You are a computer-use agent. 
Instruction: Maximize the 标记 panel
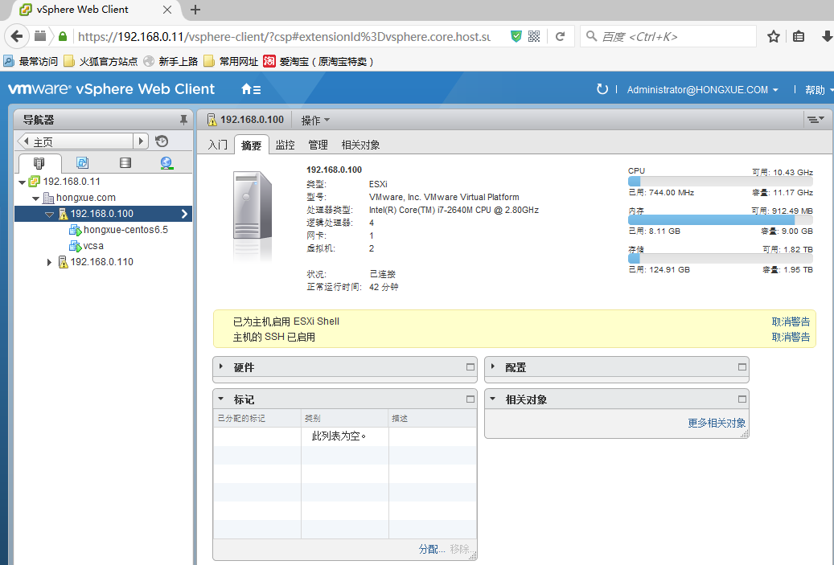point(470,399)
